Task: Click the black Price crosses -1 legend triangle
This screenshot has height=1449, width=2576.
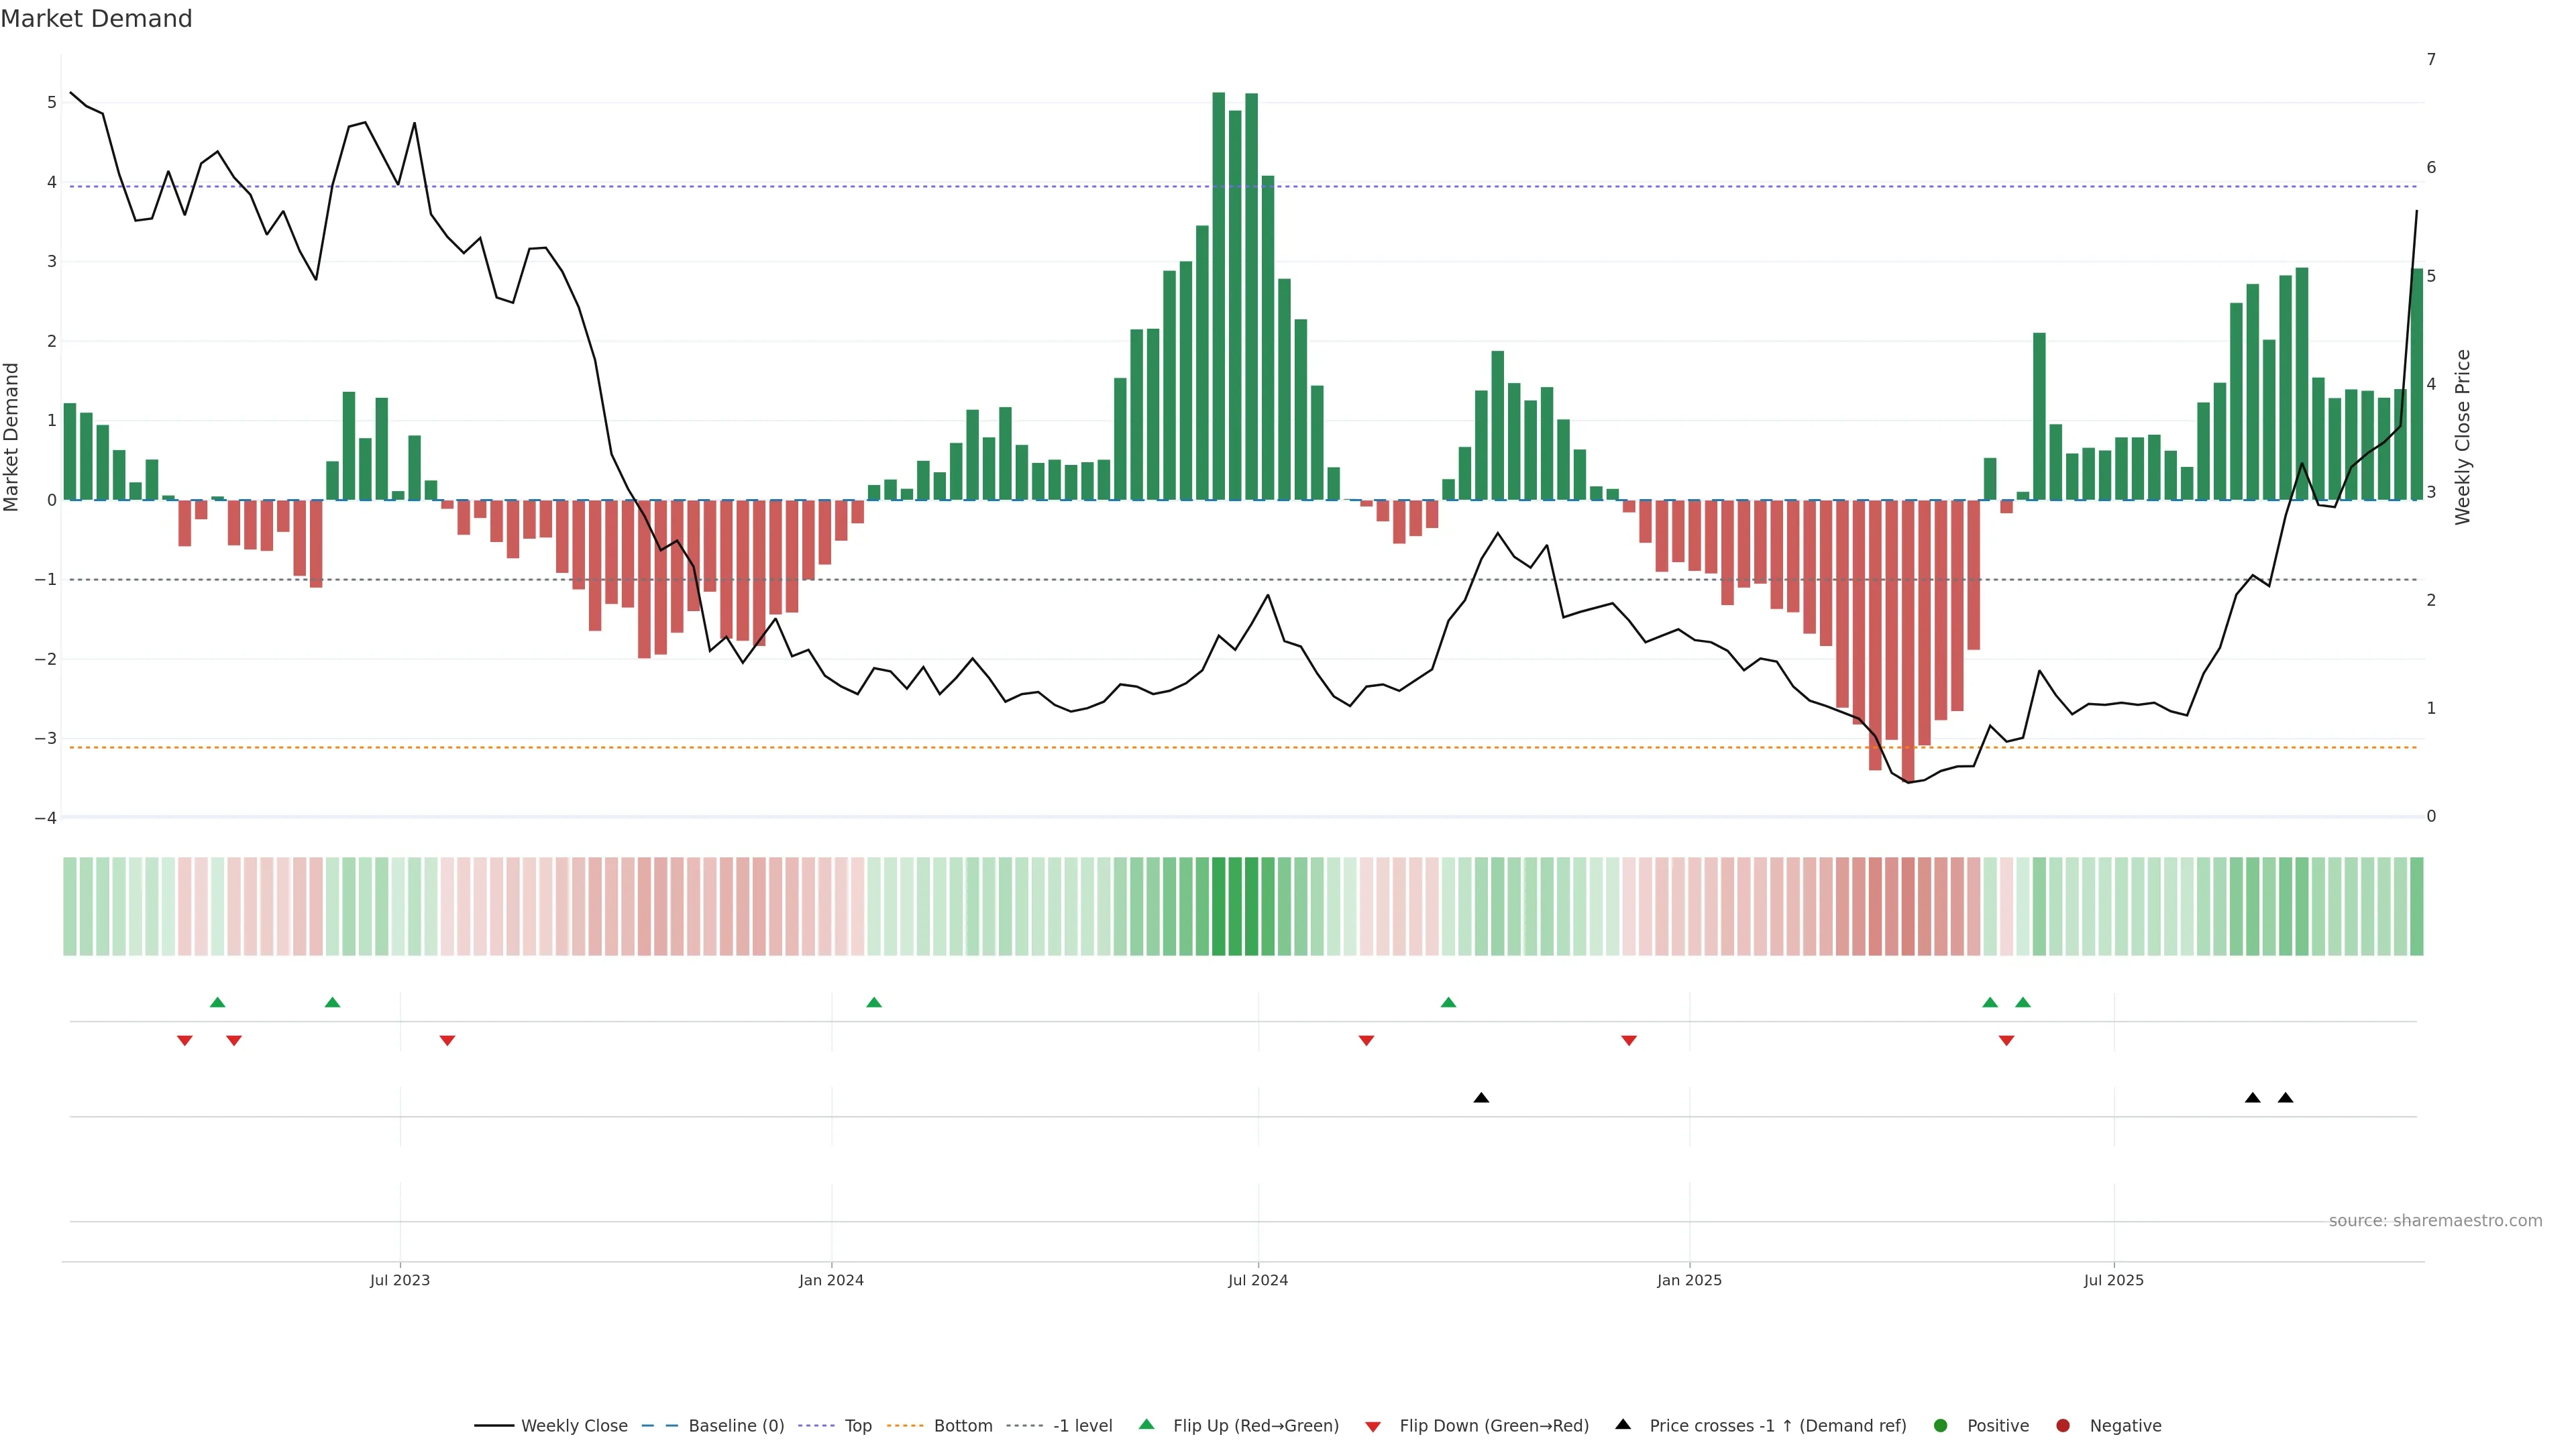Action: click(x=1623, y=1425)
